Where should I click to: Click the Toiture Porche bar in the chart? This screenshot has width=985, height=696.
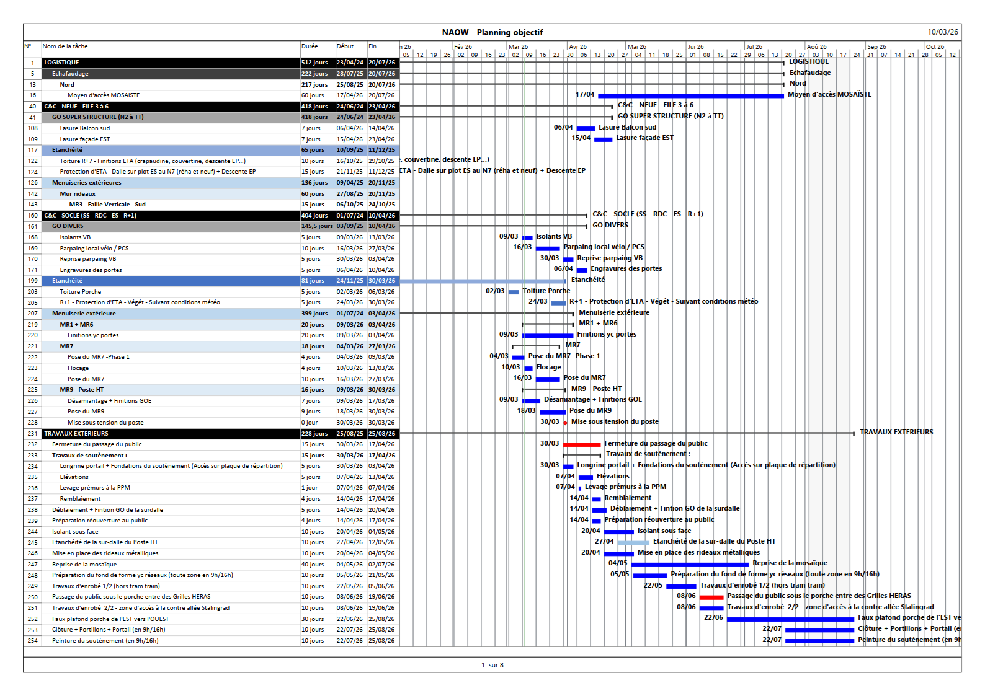(x=514, y=292)
